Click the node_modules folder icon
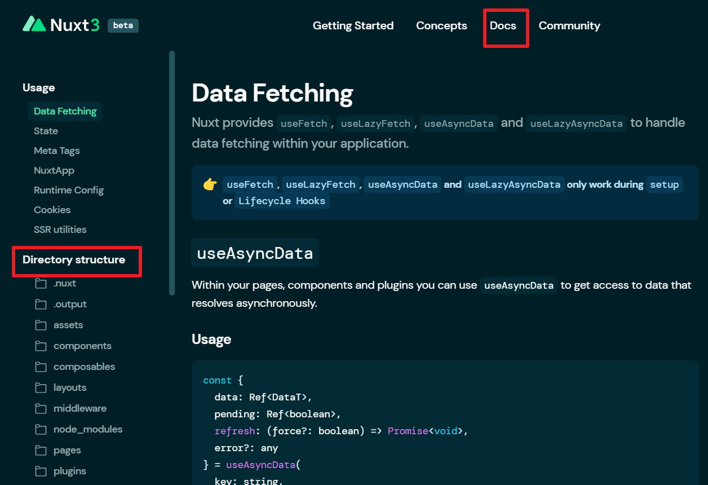The height and width of the screenshot is (485, 708). (41, 429)
